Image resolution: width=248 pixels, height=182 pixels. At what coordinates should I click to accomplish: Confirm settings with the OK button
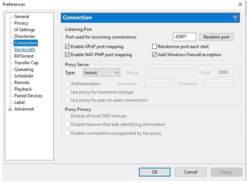point(155,172)
